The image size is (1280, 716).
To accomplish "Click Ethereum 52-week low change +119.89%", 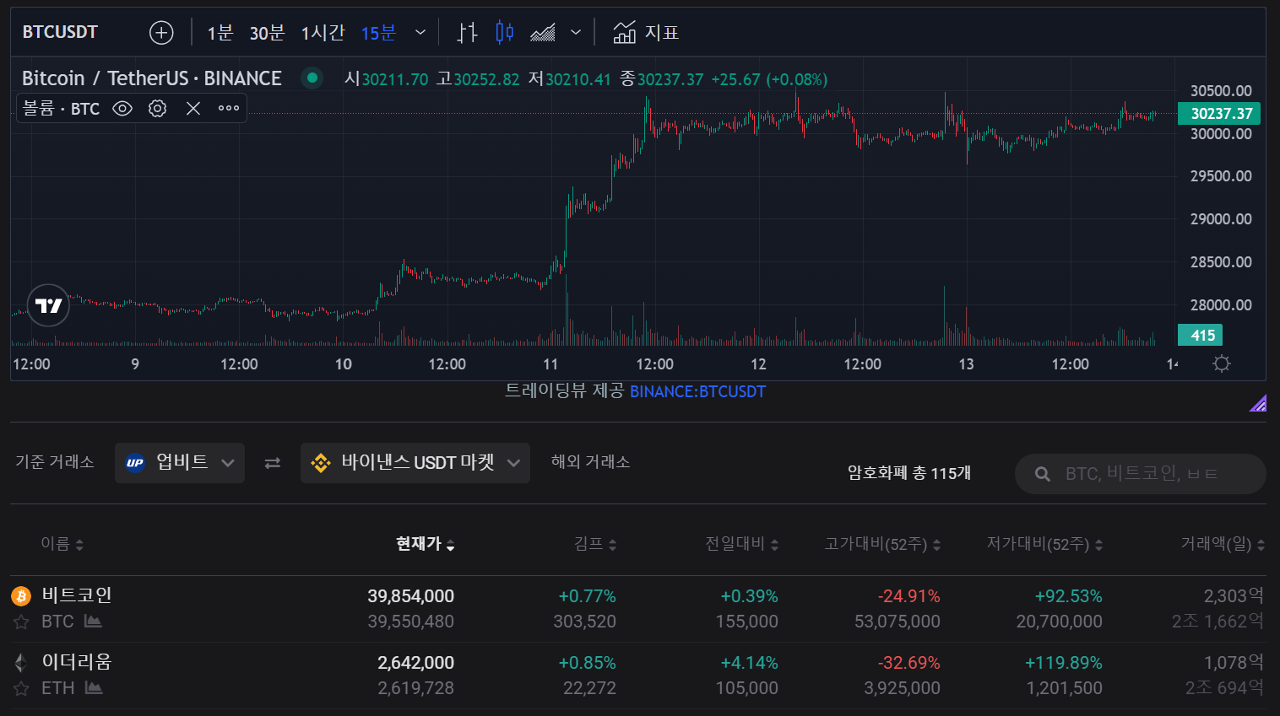I will point(1064,663).
